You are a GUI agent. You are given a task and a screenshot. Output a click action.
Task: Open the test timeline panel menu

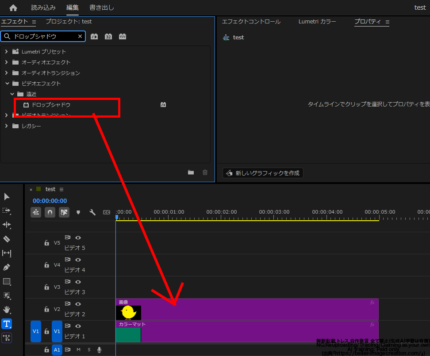coord(61,189)
